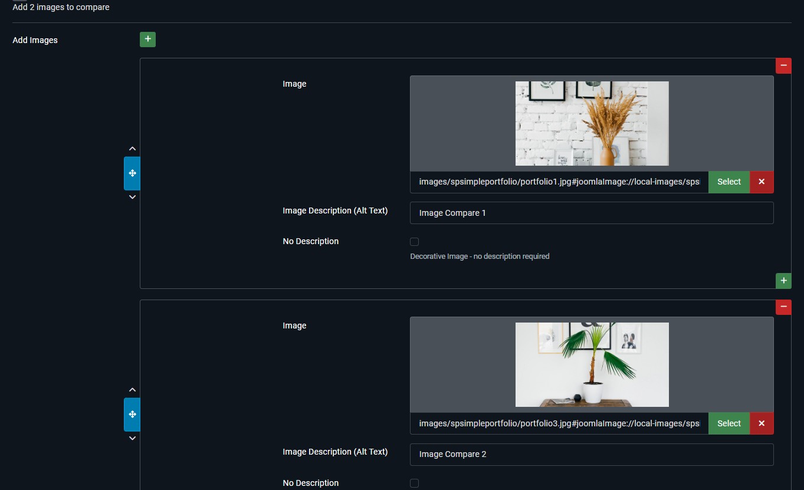Move the first image row down with chevron
The height and width of the screenshot is (490, 804).
tap(132, 197)
